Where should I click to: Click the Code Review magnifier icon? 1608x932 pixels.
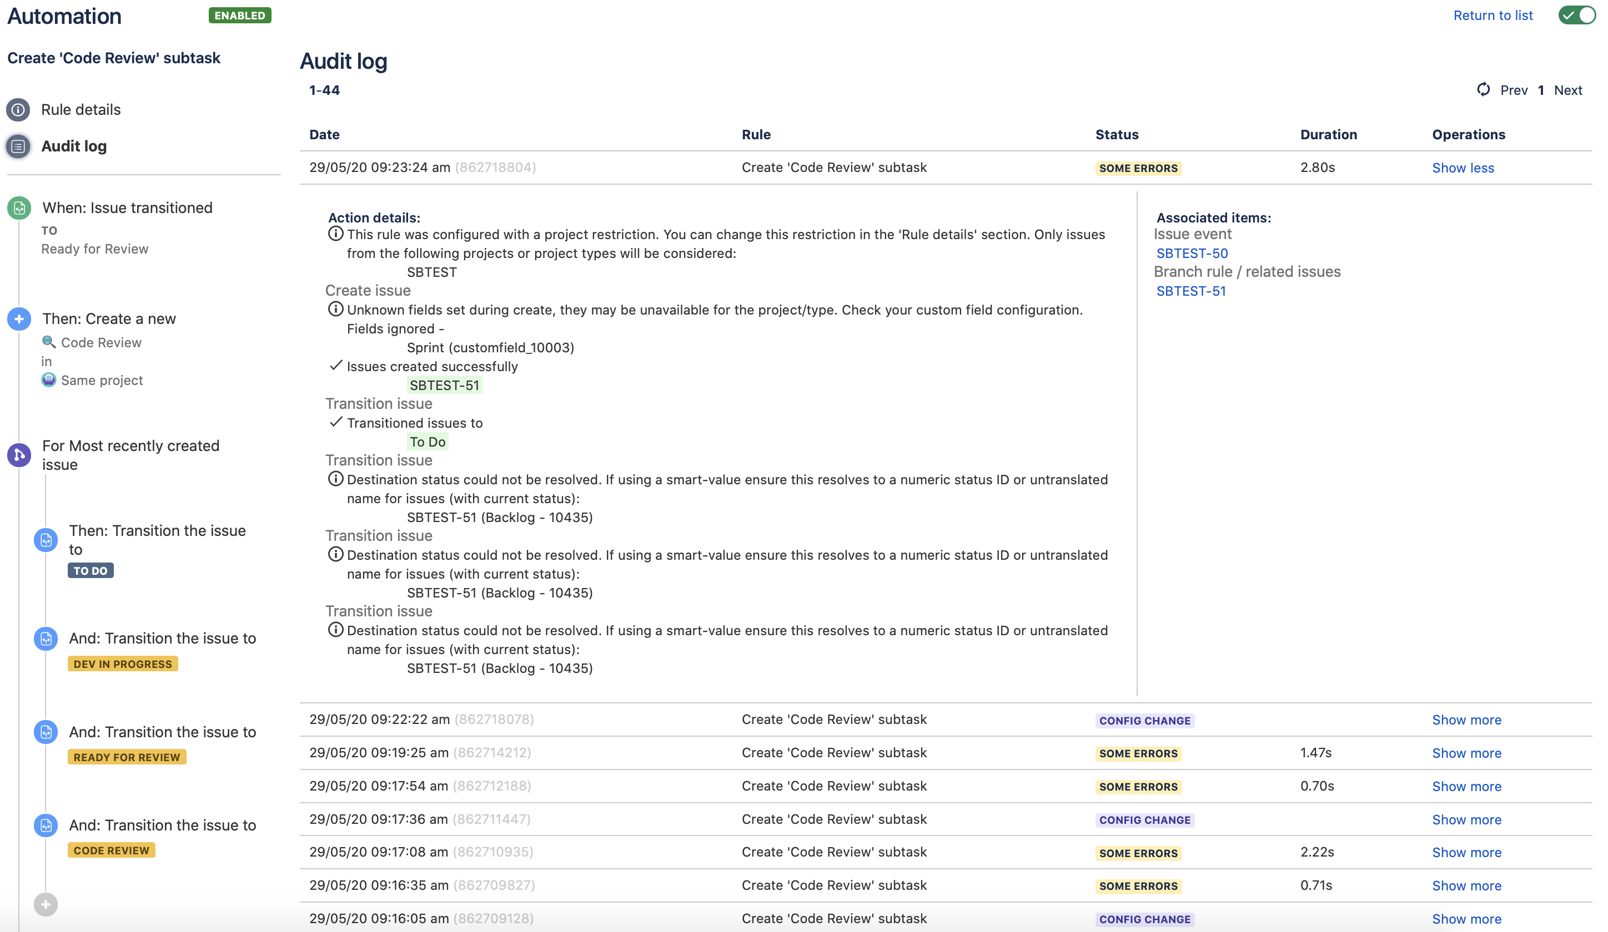[49, 342]
